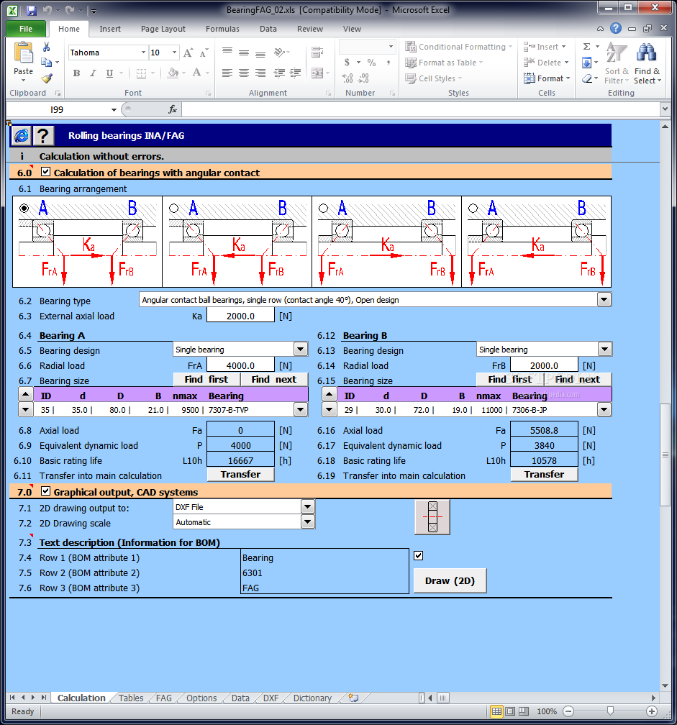This screenshot has width=677, height=725.
Task: Click the AutoSum sigma icon
Action: (x=587, y=47)
